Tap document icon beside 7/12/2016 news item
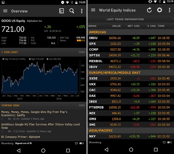Image resolution: width=174 pixels, height=154 pixels. point(2,131)
